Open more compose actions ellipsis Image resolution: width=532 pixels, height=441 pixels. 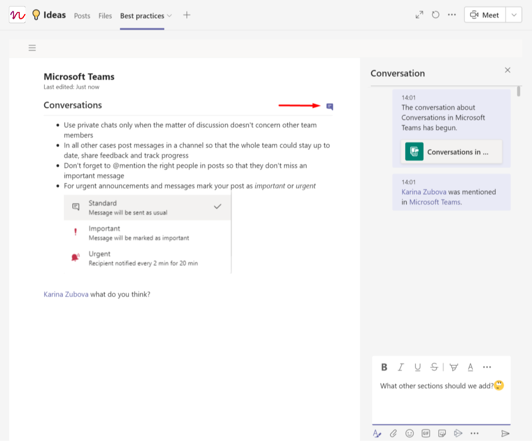[x=475, y=433]
